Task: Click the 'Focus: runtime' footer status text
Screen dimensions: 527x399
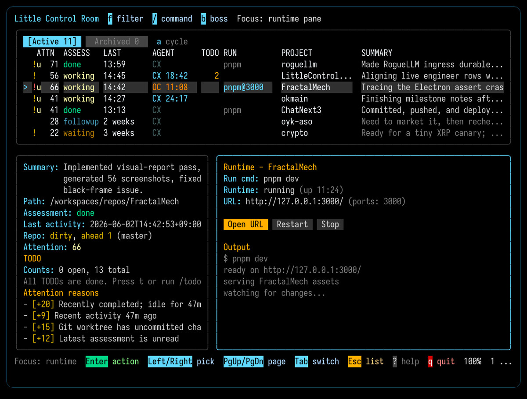Action: point(46,362)
